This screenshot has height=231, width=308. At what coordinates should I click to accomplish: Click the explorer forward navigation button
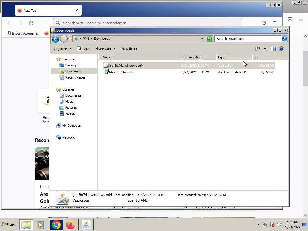pyautogui.click(x=64, y=39)
